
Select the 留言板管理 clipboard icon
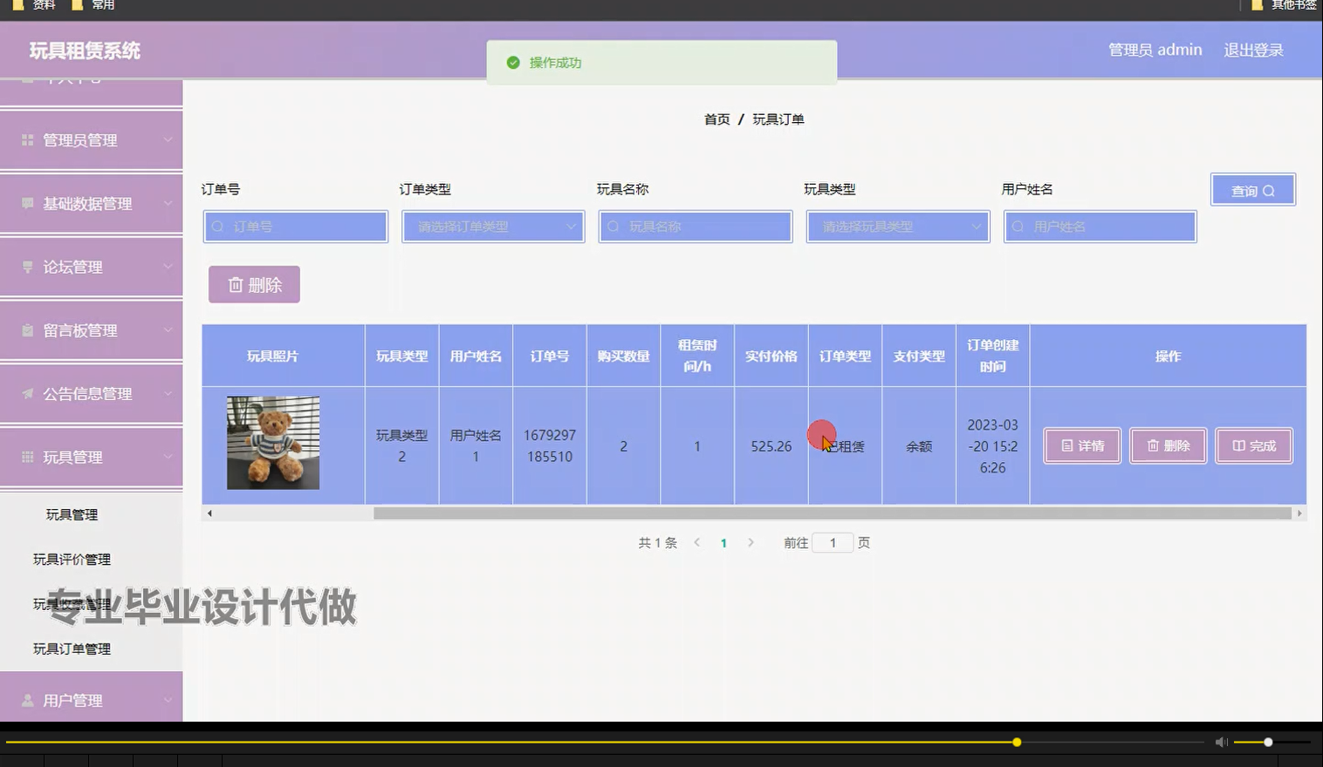(x=27, y=330)
